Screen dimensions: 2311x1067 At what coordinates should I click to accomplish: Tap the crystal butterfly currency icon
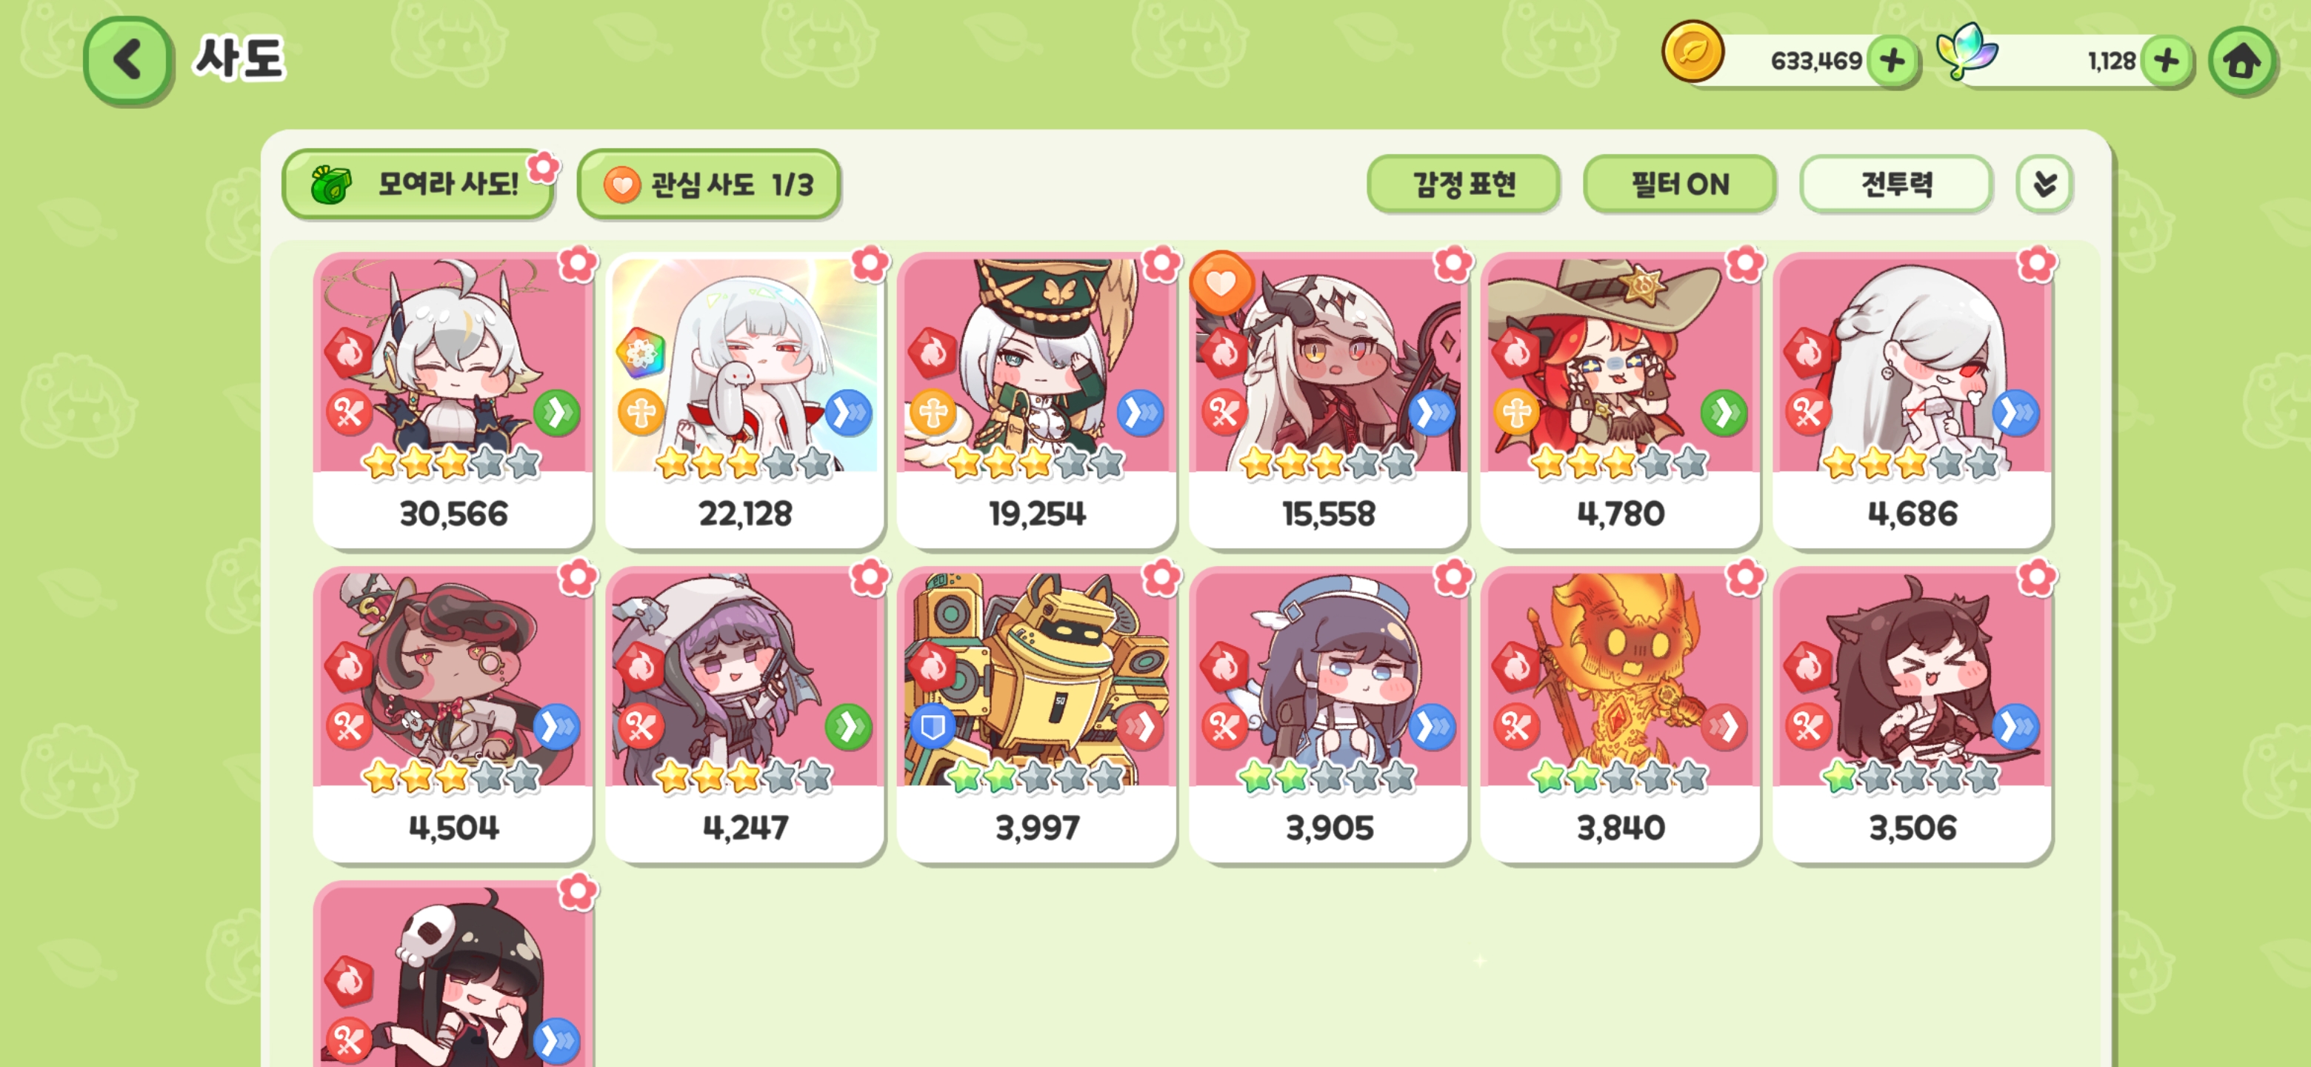coord(1967,52)
